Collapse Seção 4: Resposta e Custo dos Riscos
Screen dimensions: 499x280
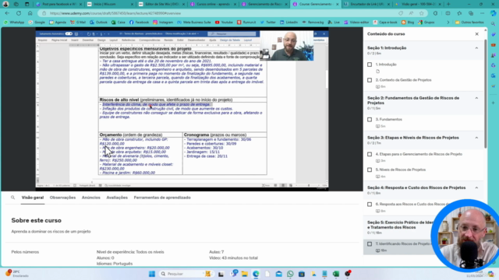tap(476, 187)
